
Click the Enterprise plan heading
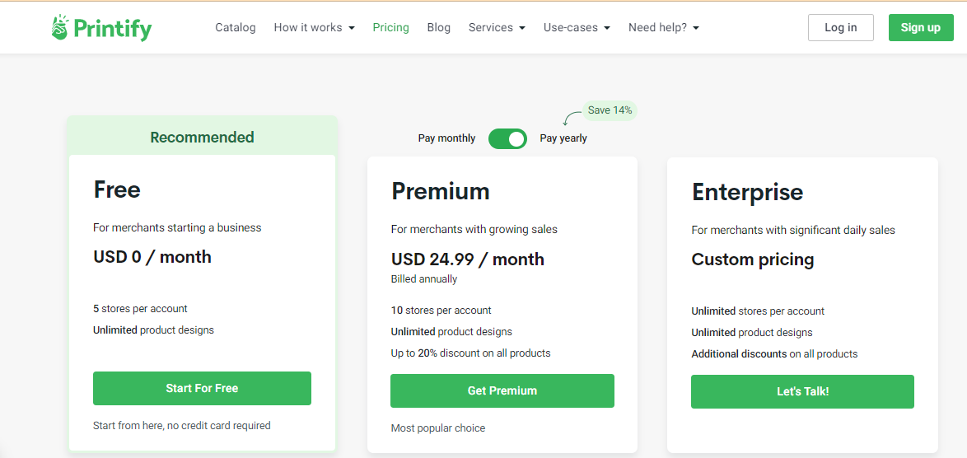747,192
